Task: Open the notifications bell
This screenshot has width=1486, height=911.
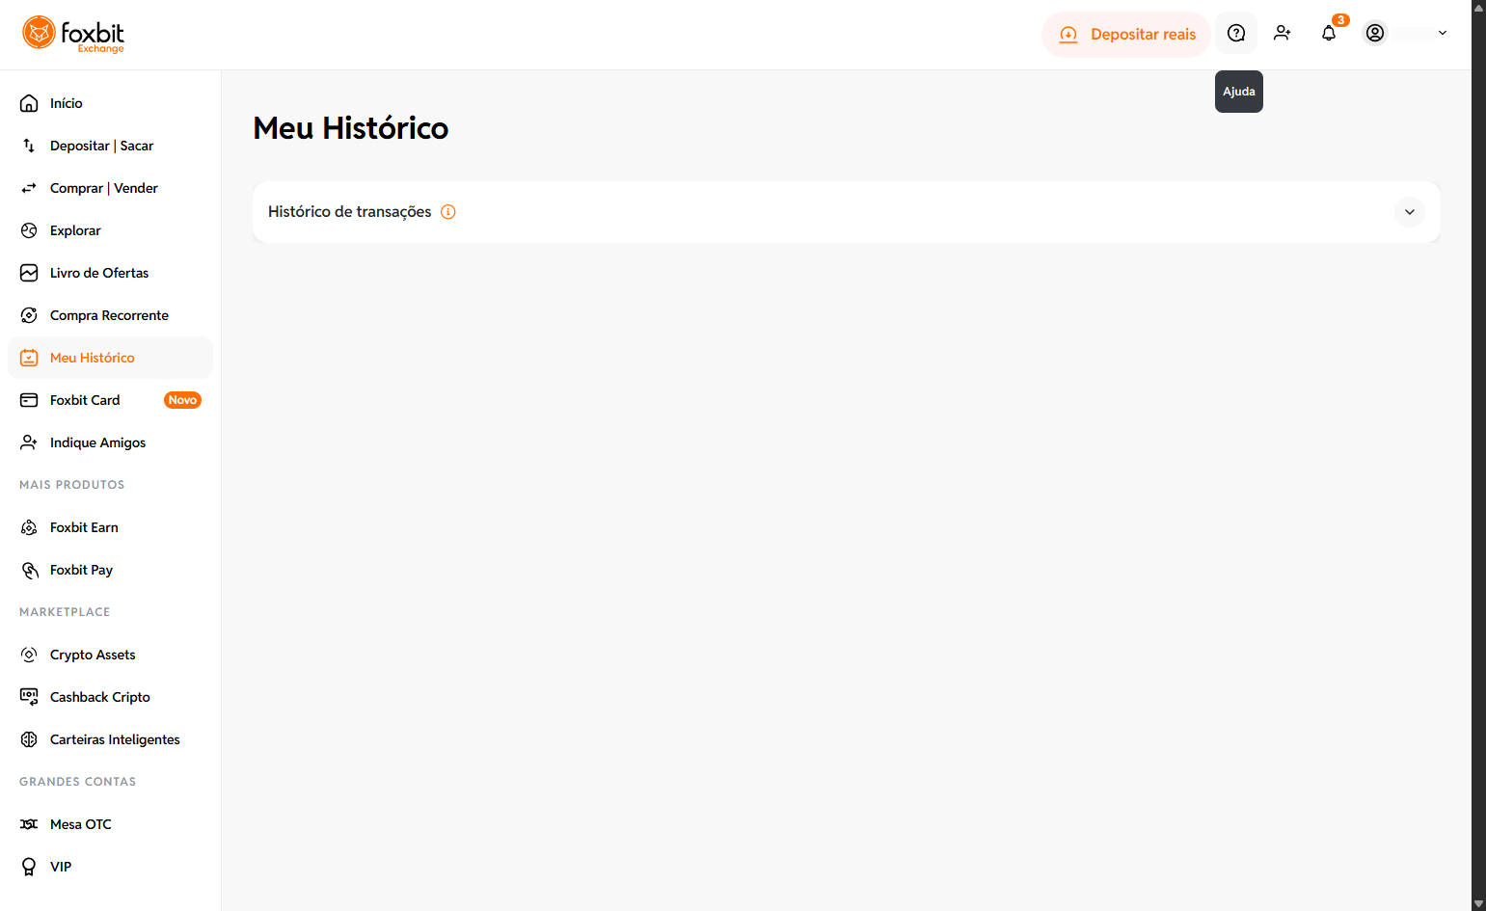Action: [1329, 34]
